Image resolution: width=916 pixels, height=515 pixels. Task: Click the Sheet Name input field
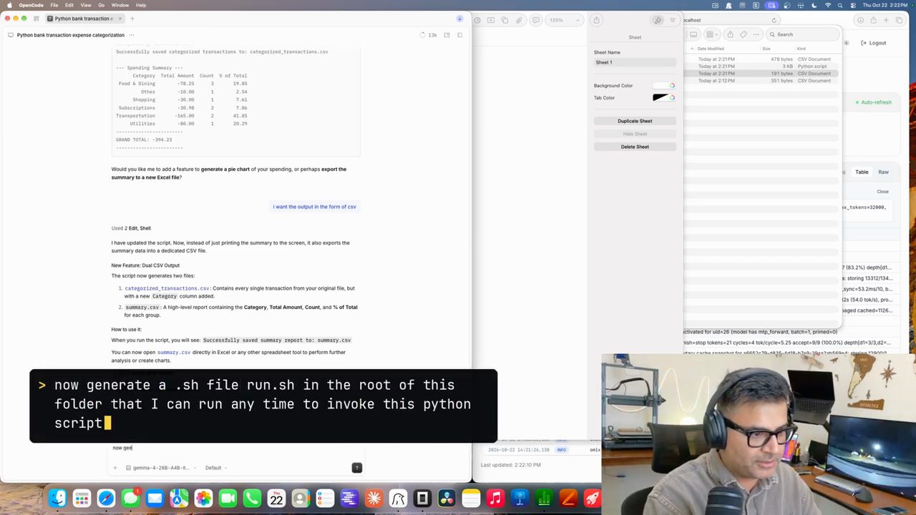[x=635, y=62]
